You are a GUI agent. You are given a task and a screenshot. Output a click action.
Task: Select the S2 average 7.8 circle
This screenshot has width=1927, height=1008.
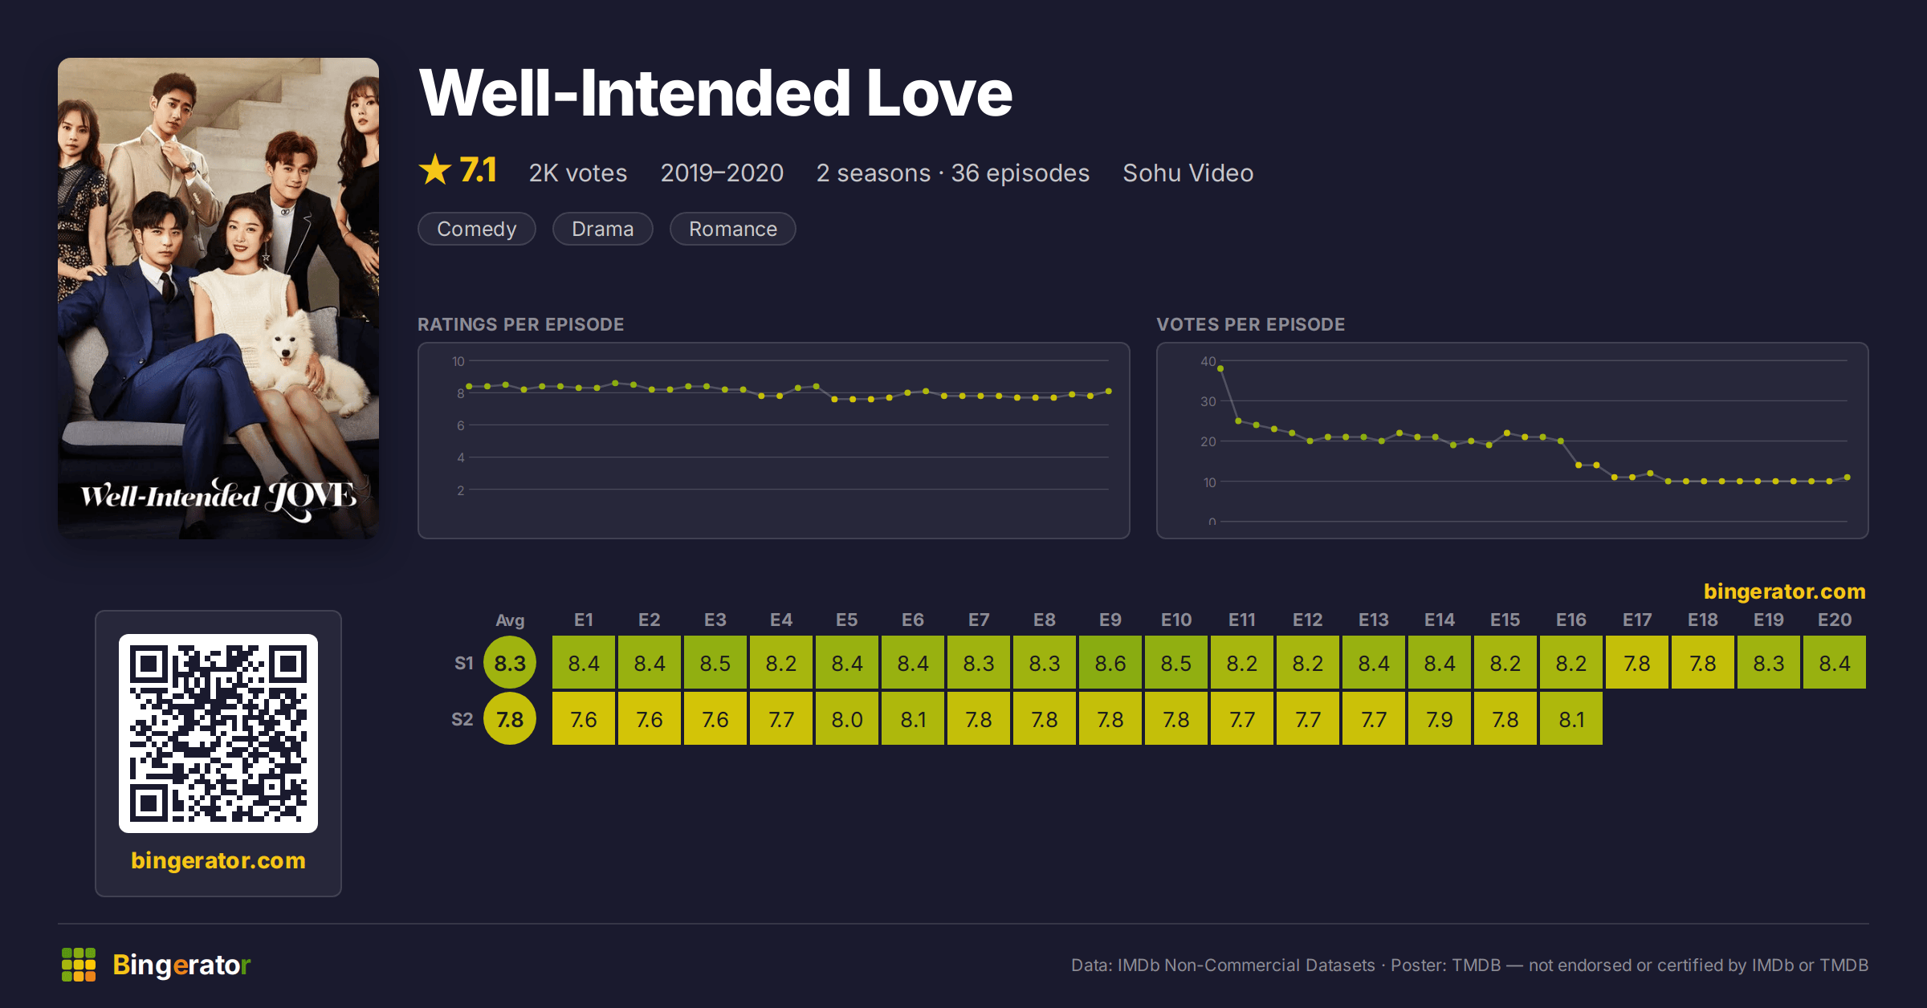tap(510, 719)
